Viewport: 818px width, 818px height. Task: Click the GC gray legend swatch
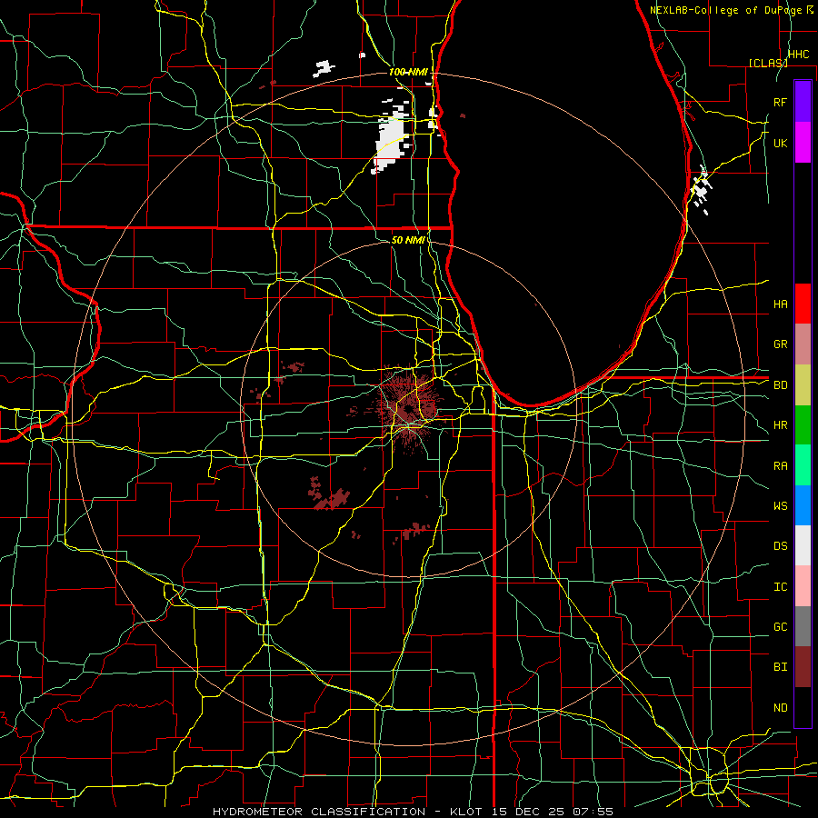coord(803,626)
